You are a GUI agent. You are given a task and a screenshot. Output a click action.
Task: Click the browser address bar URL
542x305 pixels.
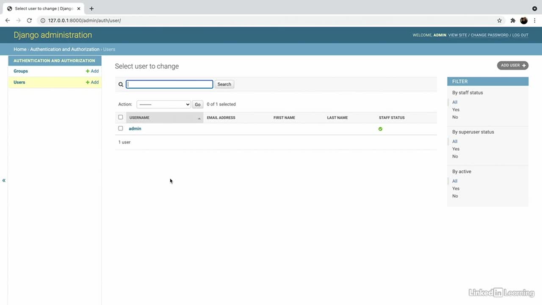(84, 20)
